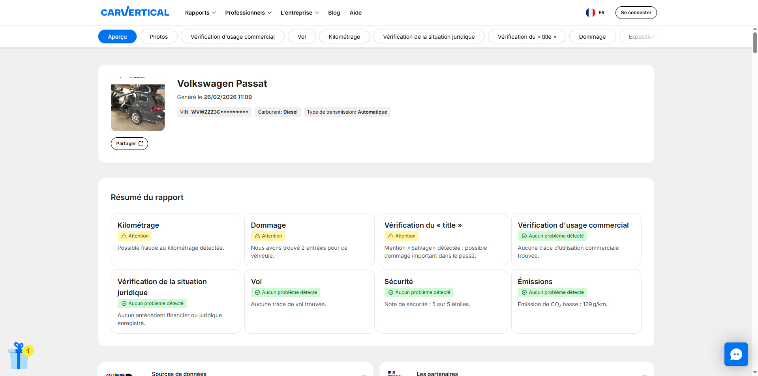Open the Kilométrage summary card
758x376 pixels.
176,239
